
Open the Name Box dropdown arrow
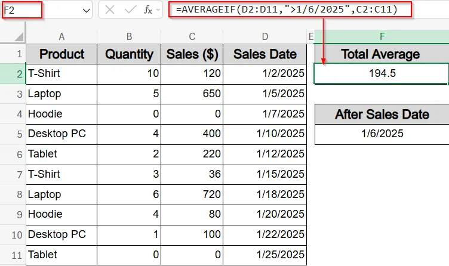click(x=86, y=11)
